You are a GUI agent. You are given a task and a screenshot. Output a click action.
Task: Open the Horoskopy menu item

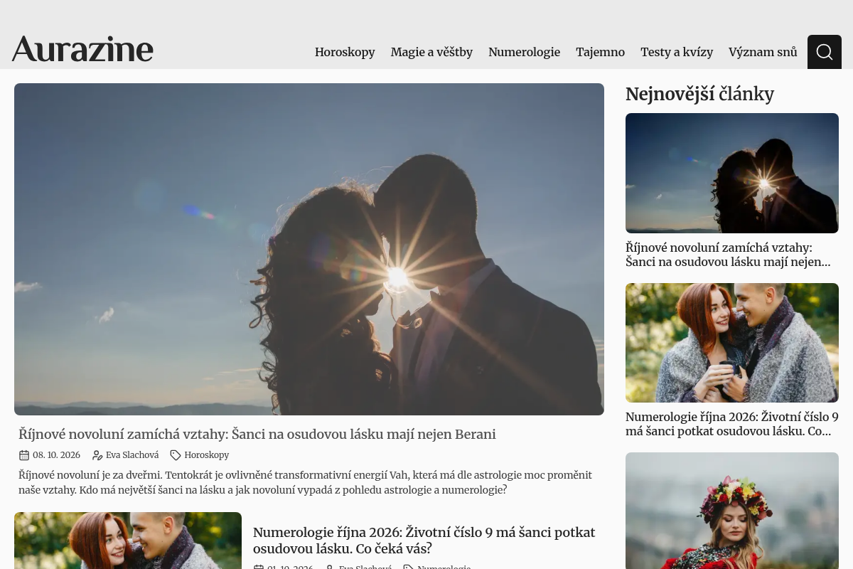[x=345, y=52]
